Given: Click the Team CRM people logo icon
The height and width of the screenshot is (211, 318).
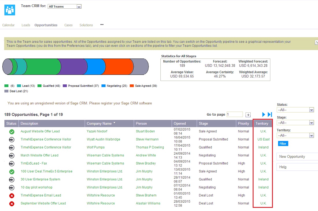Looking at the screenshot, I should pyautogui.click(x=10, y=10).
